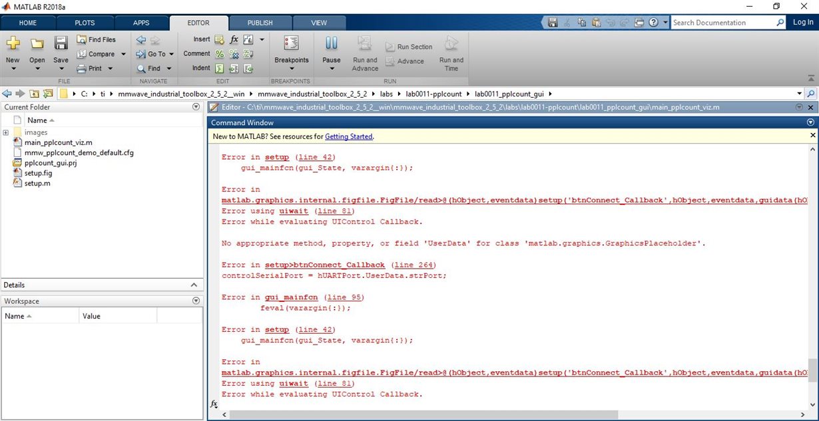819x421 pixels.
Task: Navigate back with the blue arrow in Navigate group
Action: (x=140, y=40)
